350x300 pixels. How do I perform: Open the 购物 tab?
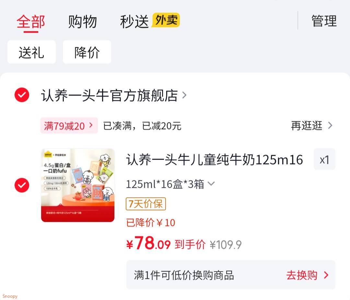[82, 22]
